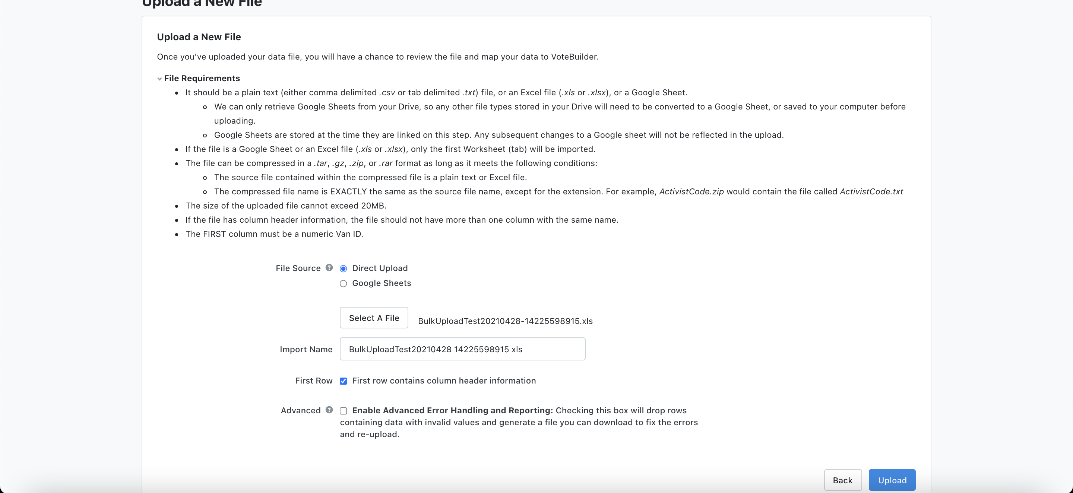This screenshot has height=493, width=1073.
Task: Select the Direct Upload radio button
Action: pyautogui.click(x=343, y=268)
